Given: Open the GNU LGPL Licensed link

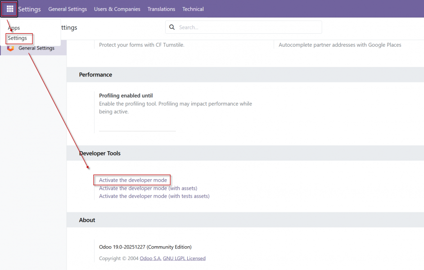Looking at the screenshot, I should click(x=184, y=258).
